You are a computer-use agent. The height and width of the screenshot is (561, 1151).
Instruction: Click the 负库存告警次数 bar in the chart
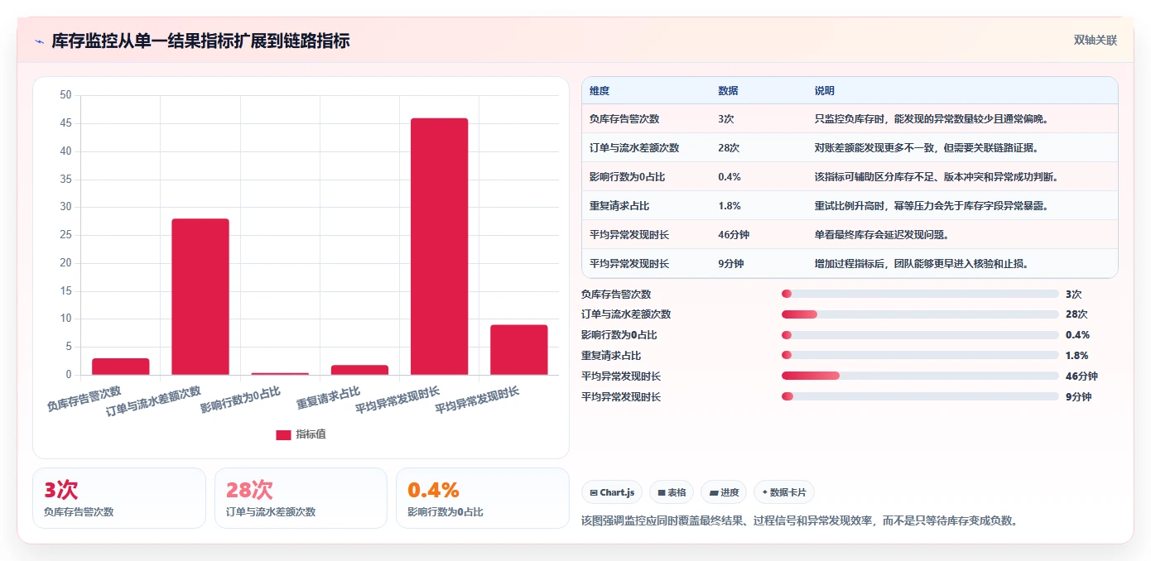[x=121, y=367]
